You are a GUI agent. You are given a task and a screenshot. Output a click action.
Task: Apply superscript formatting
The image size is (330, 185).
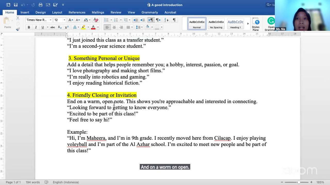pyautogui.click(x=67, y=27)
